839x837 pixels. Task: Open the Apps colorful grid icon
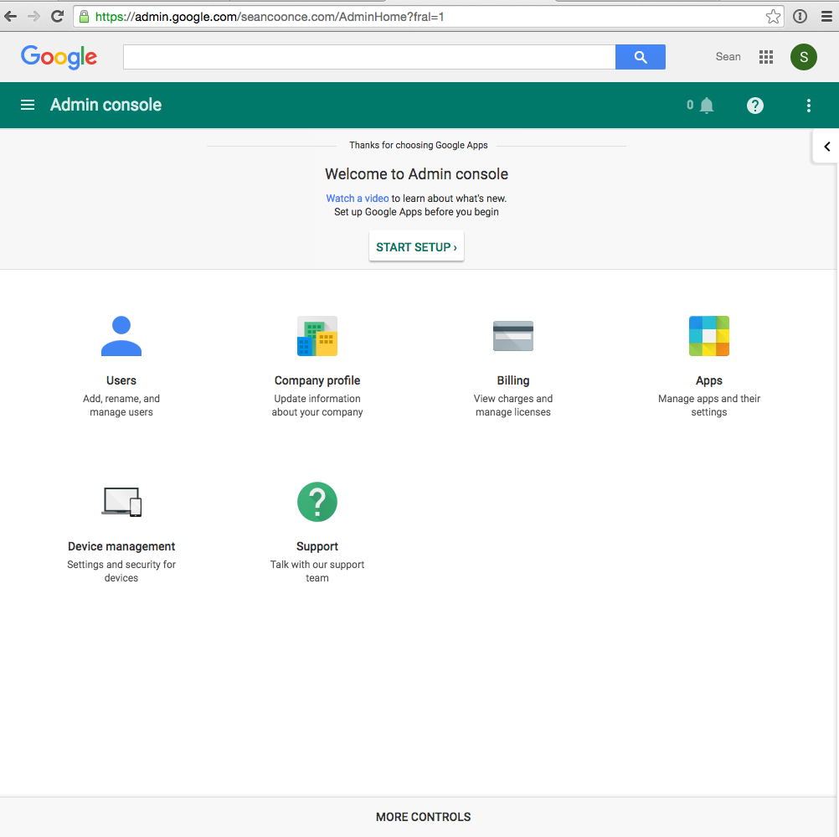709,336
